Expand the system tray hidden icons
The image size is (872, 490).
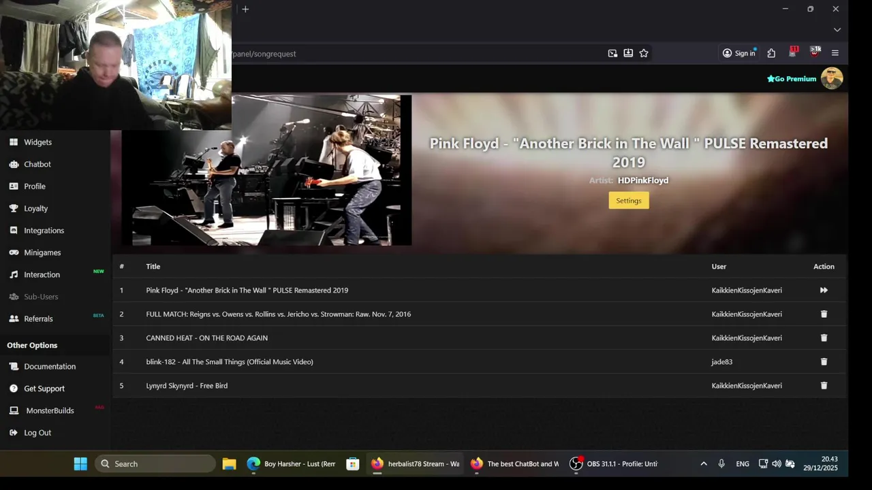tap(704, 464)
